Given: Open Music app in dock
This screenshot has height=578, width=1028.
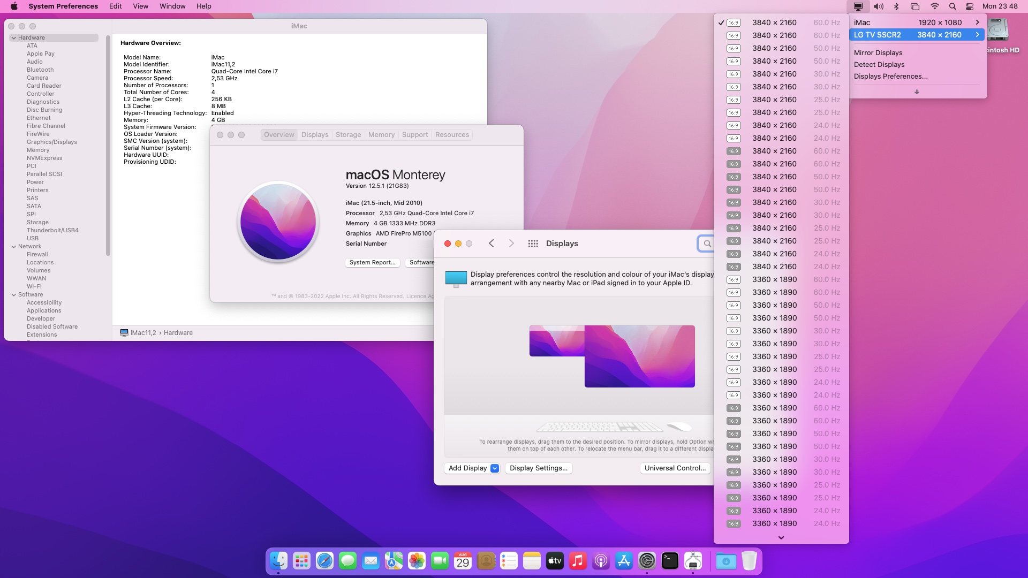Looking at the screenshot, I should pyautogui.click(x=578, y=561).
